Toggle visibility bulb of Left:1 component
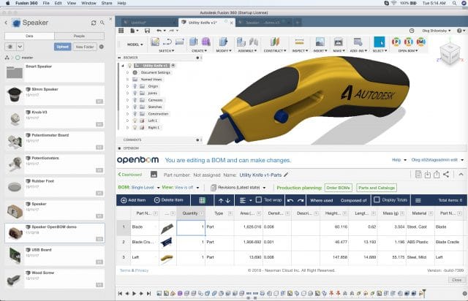 pyautogui.click(x=135, y=121)
